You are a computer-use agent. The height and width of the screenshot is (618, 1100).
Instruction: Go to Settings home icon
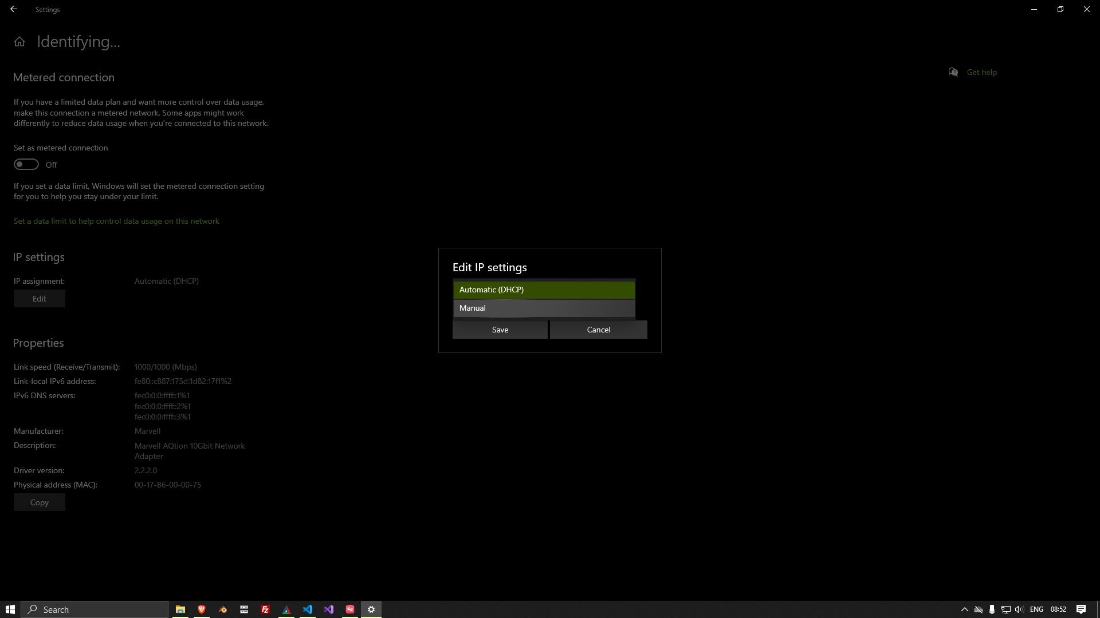click(19, 42)
